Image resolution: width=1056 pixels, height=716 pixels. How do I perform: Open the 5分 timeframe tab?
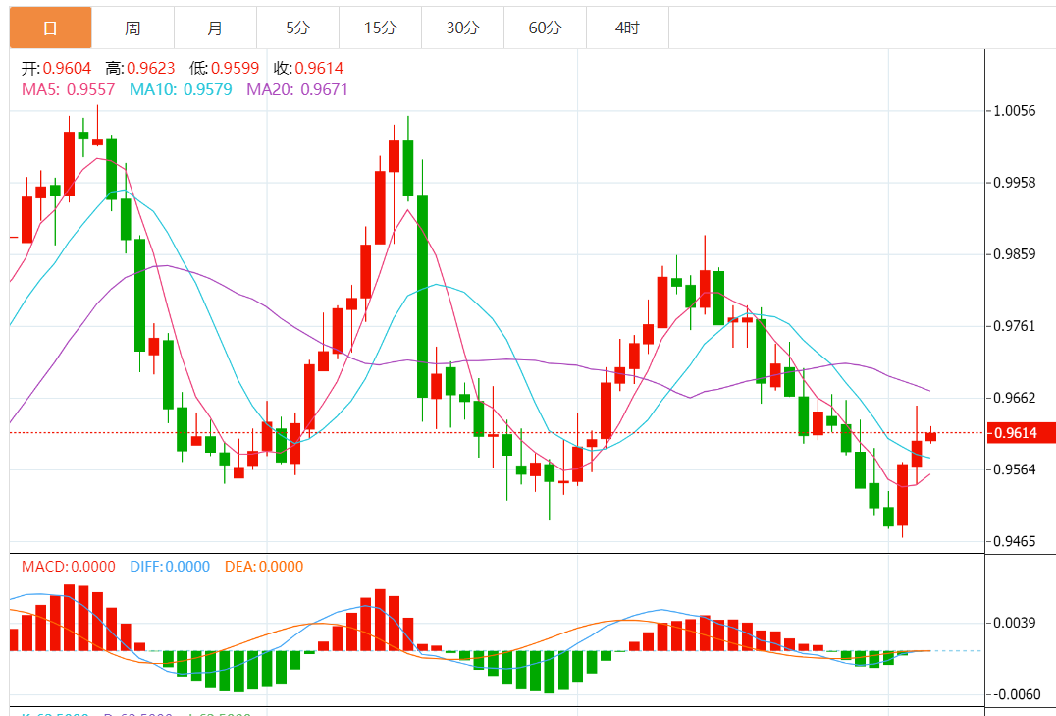click(297, 28)
